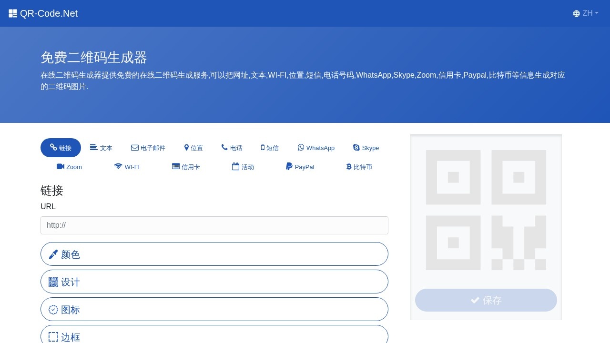Choose the 位置 location tab
Image resolution: width=610 pixels, height=343 pixels.
[x=193, y=148]
